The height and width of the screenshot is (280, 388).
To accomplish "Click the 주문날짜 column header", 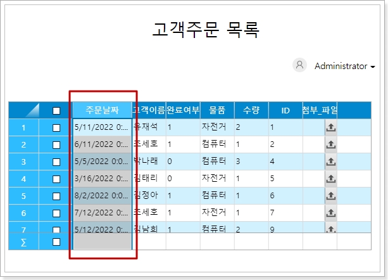I will pos(102,110).
